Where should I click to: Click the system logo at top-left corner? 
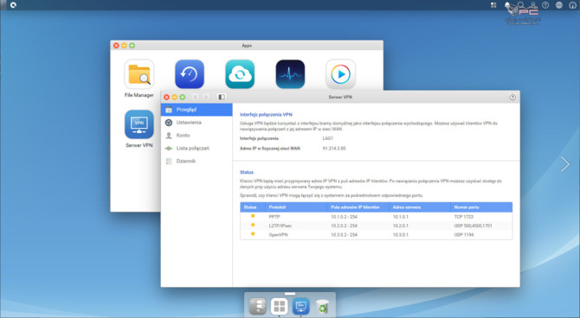[x=13, y=5]
